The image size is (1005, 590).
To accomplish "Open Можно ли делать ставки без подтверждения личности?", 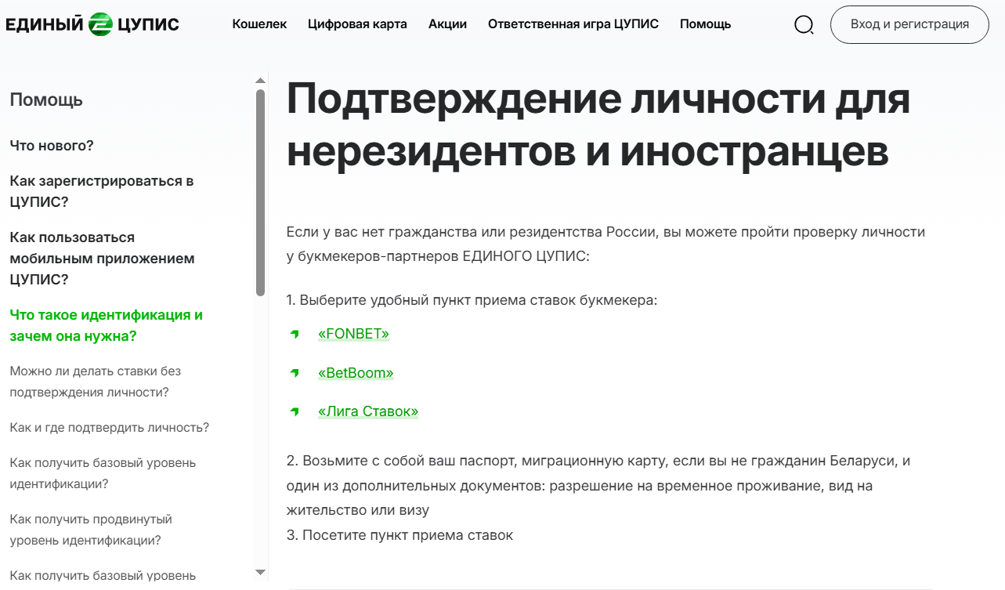I will (96, 382).
